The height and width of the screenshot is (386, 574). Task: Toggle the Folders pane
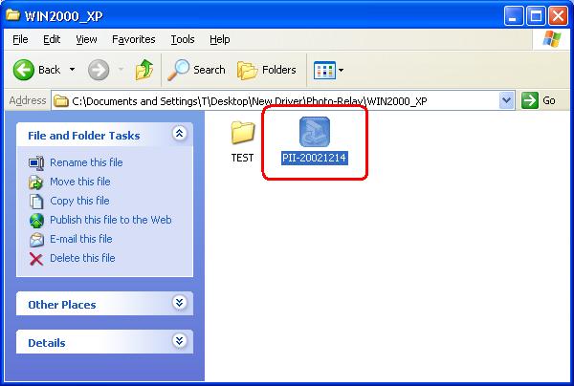(x=267, y=70)
